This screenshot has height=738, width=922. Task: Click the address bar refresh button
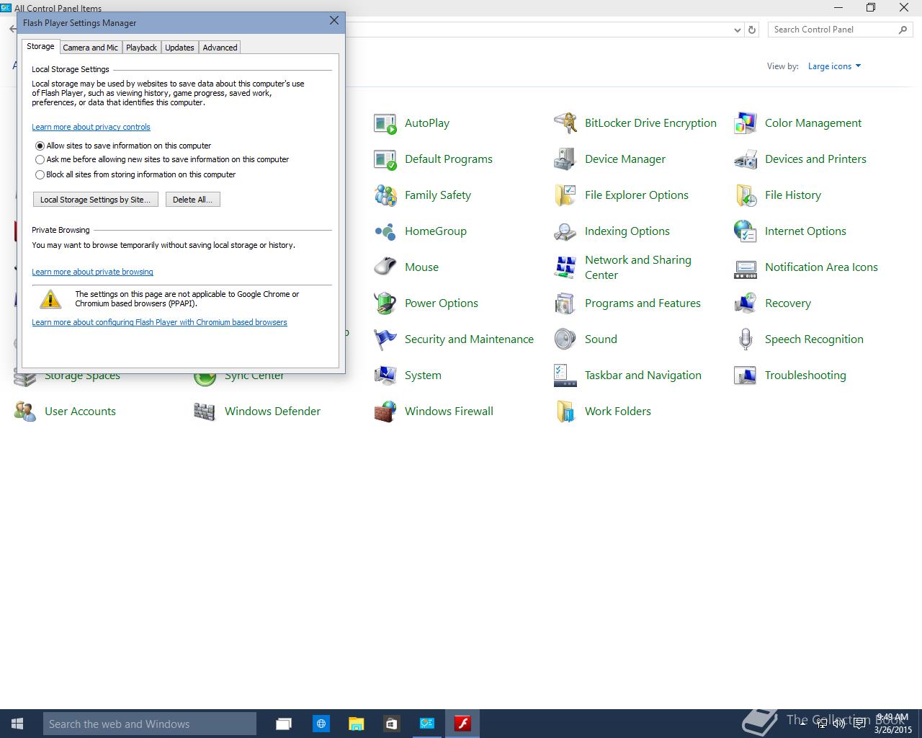click(752, 30)
